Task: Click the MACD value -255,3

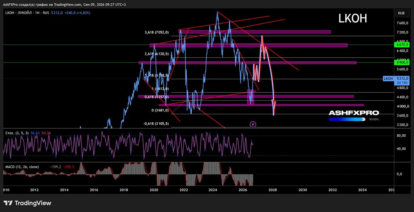Action: [68, 167]
